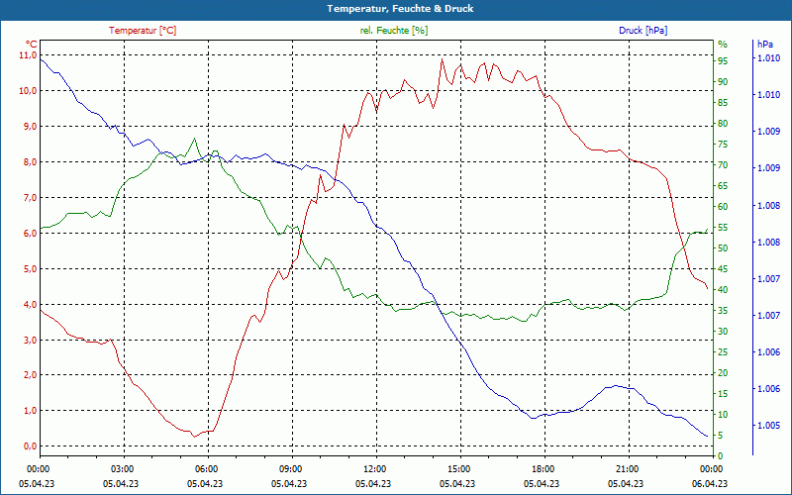Click the green "50" humidity axis label
The image size is (792, 495).
[x=723, y=248]
